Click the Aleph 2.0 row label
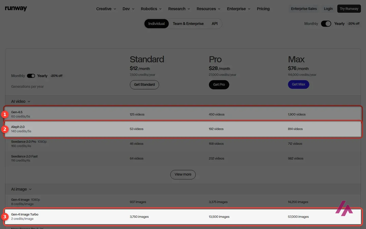Image resolution: width=366 pixels, height=229 pixels. (18, 127)
